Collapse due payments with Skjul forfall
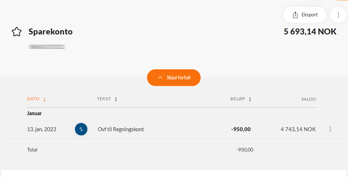This screenshot has height=177, width=348. pyautogui.click(x=174, y=77)
